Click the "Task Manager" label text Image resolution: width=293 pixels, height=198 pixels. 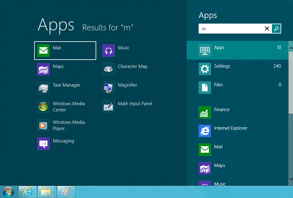[66, 85]
